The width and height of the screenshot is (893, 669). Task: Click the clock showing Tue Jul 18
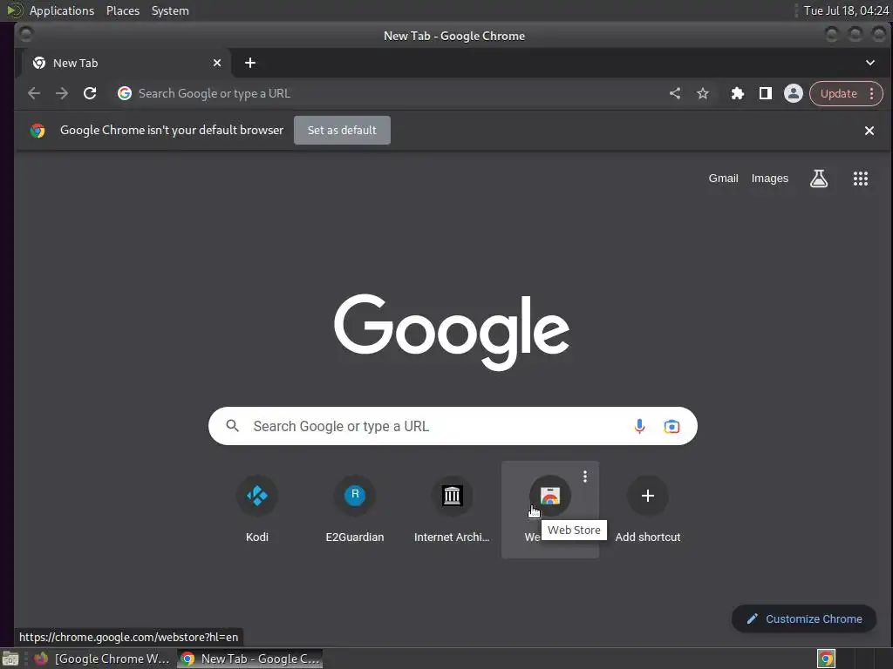pyautogui.click(x=846, y=10)
